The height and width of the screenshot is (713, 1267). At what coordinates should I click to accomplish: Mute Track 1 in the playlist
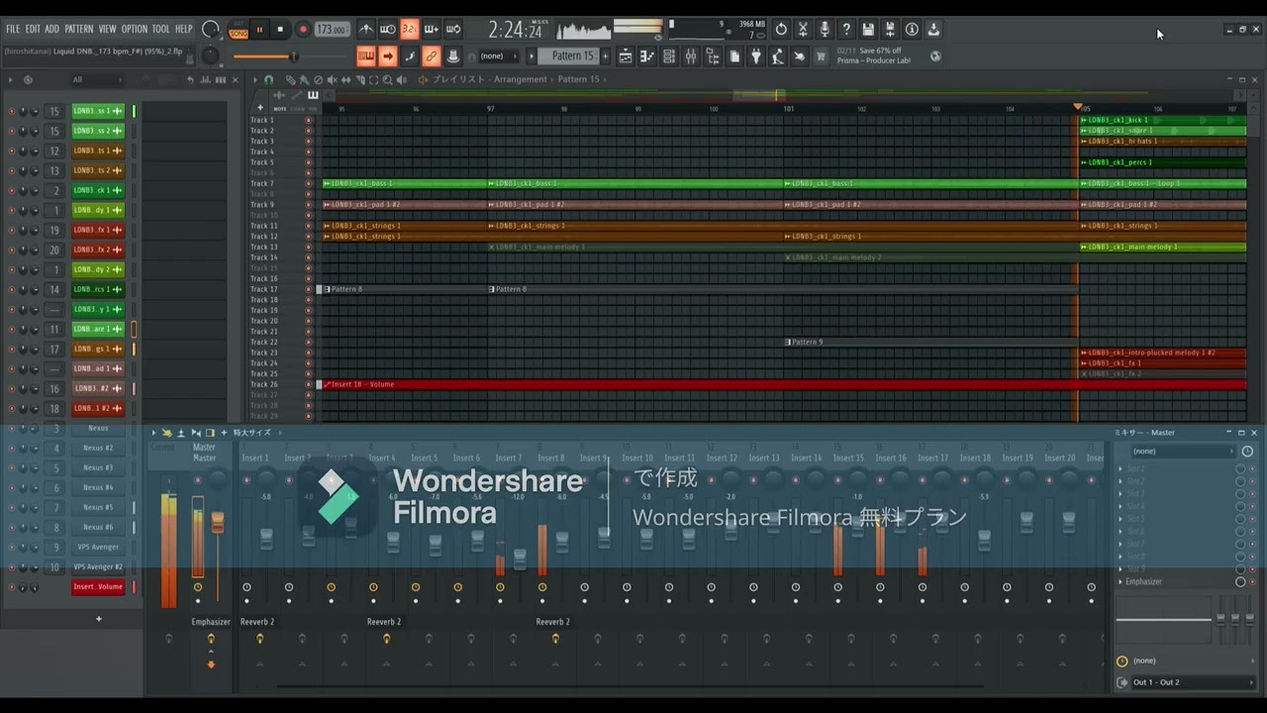[308, 120]
